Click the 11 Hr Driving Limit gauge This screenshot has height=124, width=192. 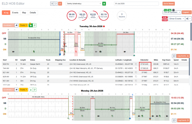click(x=82, y=16)
